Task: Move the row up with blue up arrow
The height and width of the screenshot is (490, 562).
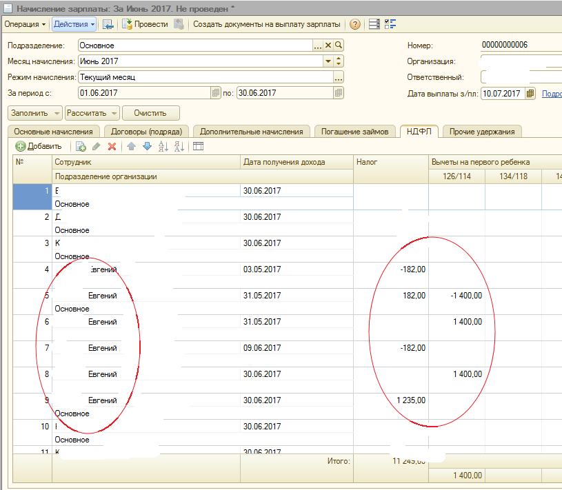Action: (x=131, y=146)
